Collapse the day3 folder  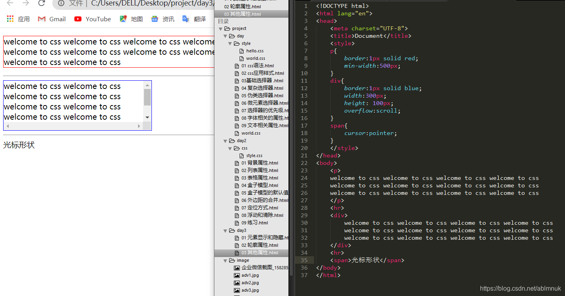tap(225, 231)
